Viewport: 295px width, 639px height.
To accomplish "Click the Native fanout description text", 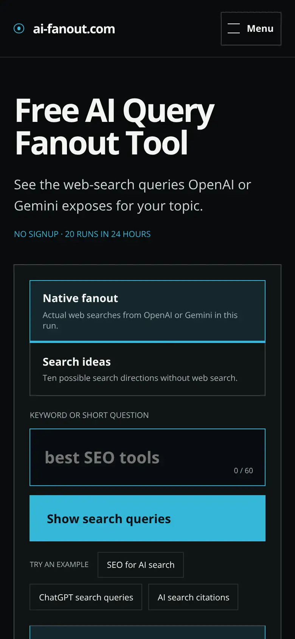I will coord(140,320).
